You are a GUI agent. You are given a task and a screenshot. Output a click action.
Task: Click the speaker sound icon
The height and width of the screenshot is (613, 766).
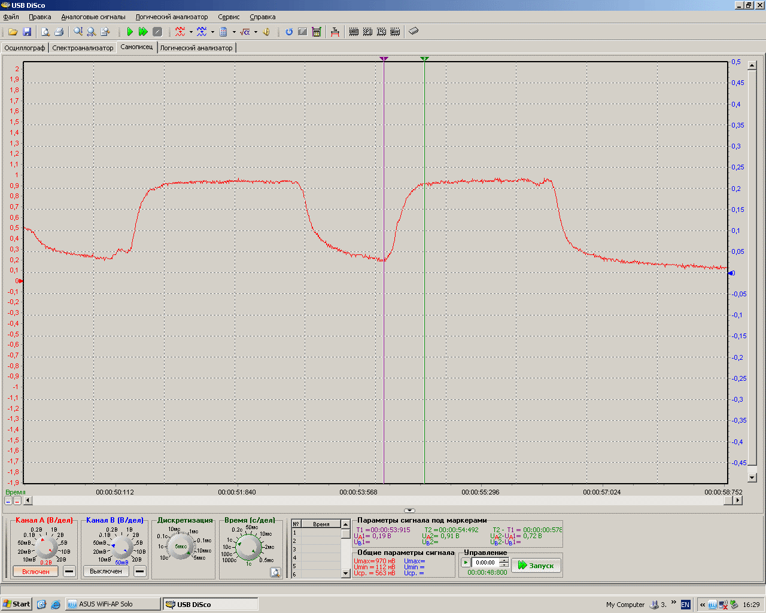pyautogui.click(x=267, y=32)
